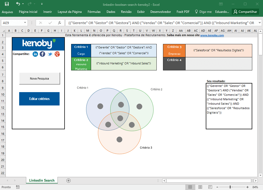Cancel formula entry with X icon
The image size is (263, 190).
[41, 23]
